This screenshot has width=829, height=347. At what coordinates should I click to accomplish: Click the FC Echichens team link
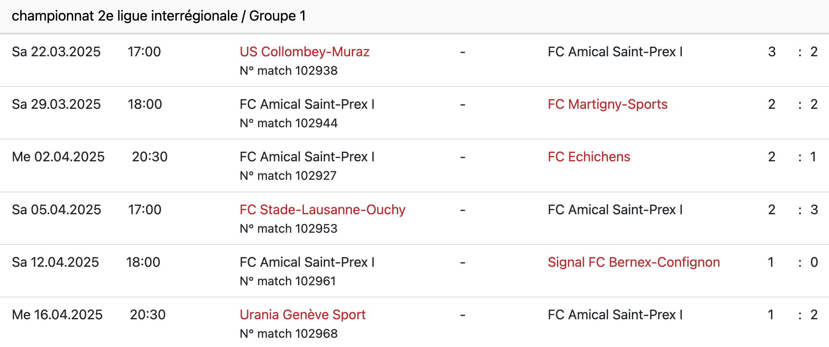coord(589,157)
